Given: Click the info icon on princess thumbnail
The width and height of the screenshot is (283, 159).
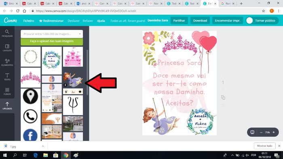Looking at the screenshot, I should 65,85.
